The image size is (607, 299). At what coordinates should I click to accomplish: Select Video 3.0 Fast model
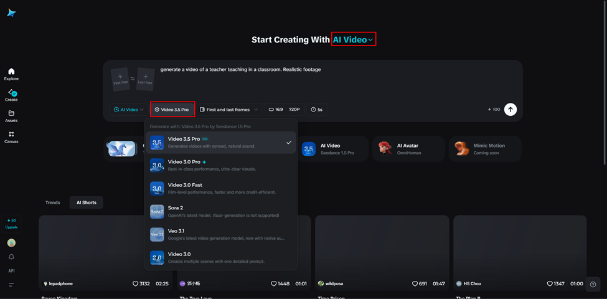[220, 189]
